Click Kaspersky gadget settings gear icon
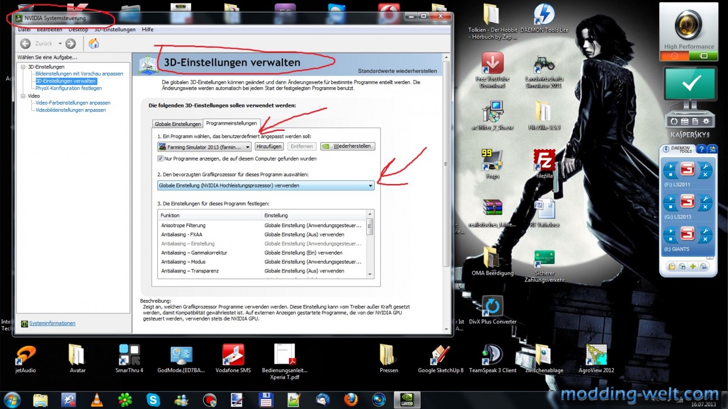728x409 pixels. pyautogui.click(x=706, y=121)
